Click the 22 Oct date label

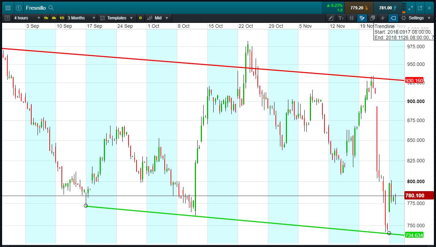pyautogui.click(x=246, y=26)
